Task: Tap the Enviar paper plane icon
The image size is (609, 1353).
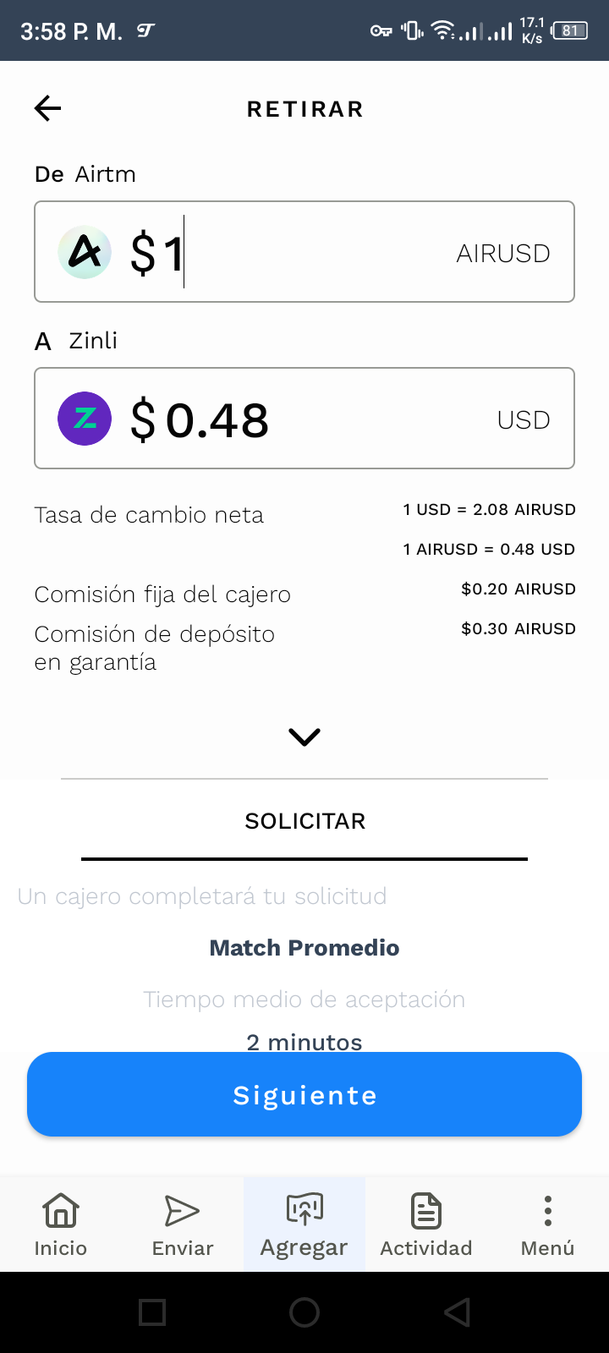Action: point(182,1211)
